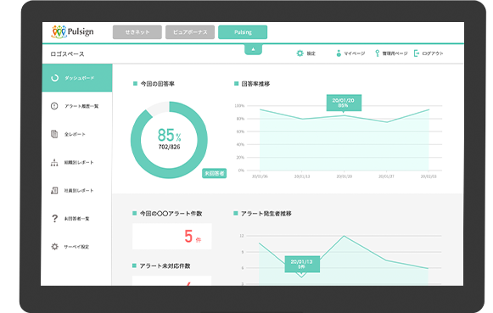Open the unanswered list via the question mark icon

pyautogui.click(x=54, y=218)
